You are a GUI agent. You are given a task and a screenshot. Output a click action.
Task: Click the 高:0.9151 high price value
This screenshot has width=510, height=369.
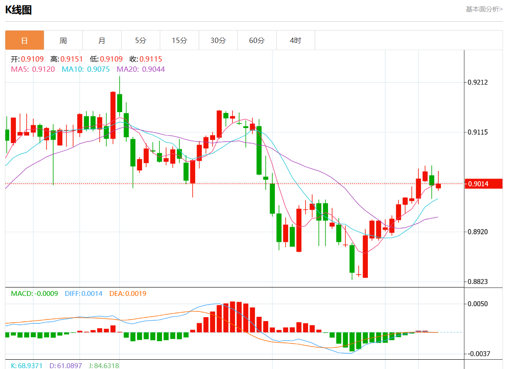click(67, 59)
